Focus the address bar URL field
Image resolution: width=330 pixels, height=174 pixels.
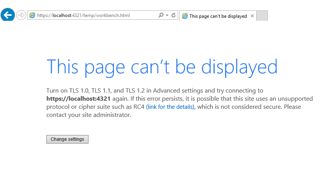coord(97,15)
